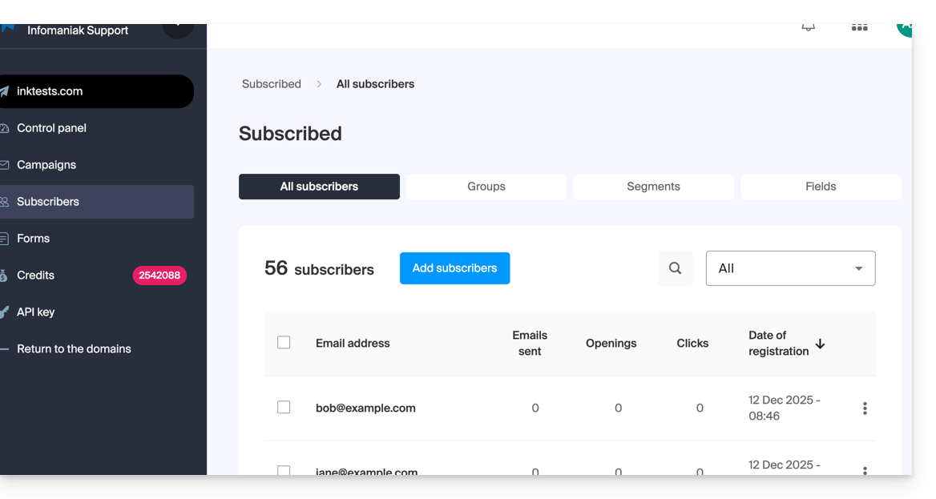
Task: Tick the select-all subscribers checkbox
Action: click(x=284, y=343)
